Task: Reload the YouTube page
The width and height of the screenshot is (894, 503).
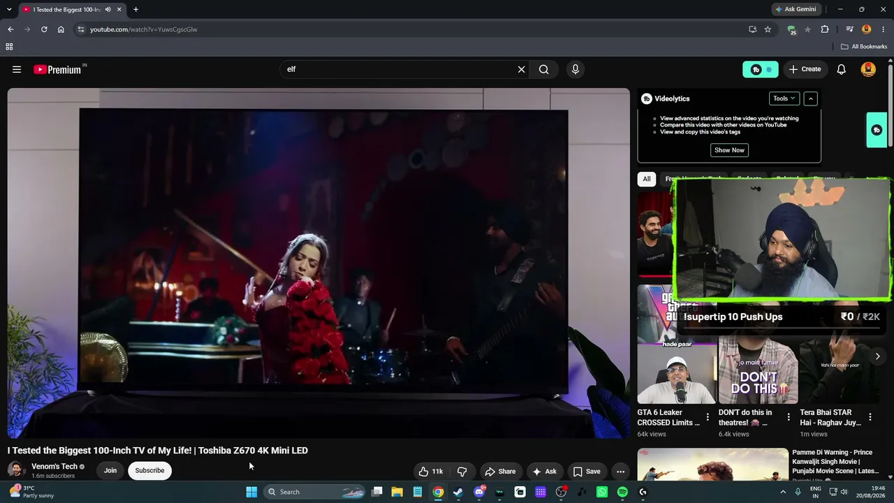Action: [x=44, y=29]
